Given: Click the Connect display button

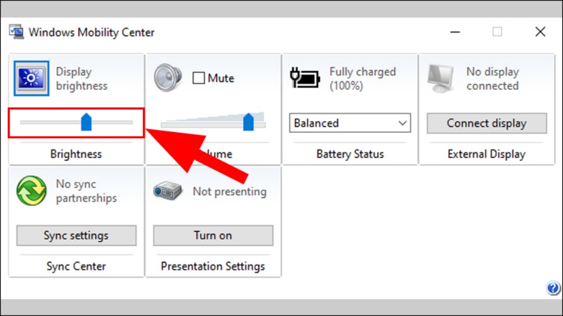Looking at the screenshot, I should (x=486, y=123).
